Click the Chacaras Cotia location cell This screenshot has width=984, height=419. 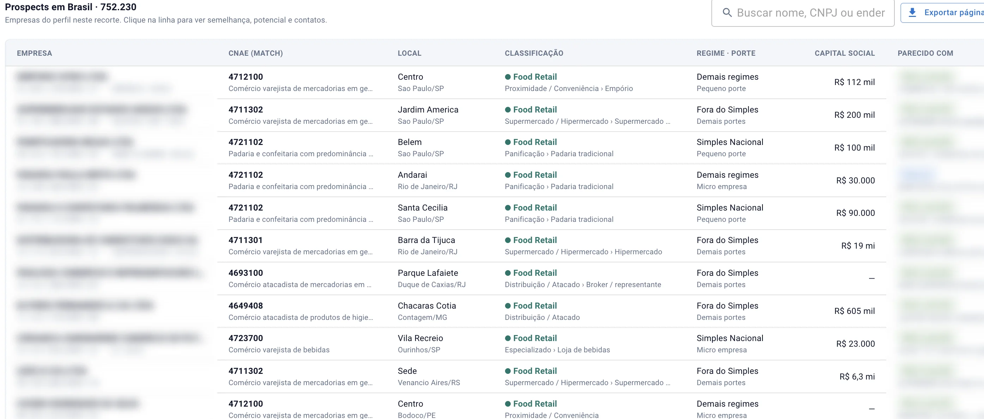point(427,311)
